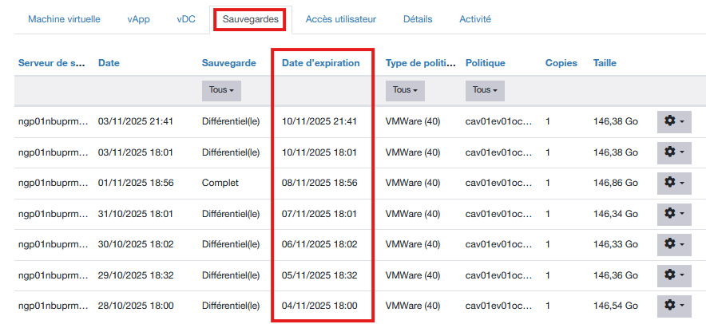Sort backups by Taille column header
Image resolution: width=706 pixels, height=324 pixels.
(605, 63)
